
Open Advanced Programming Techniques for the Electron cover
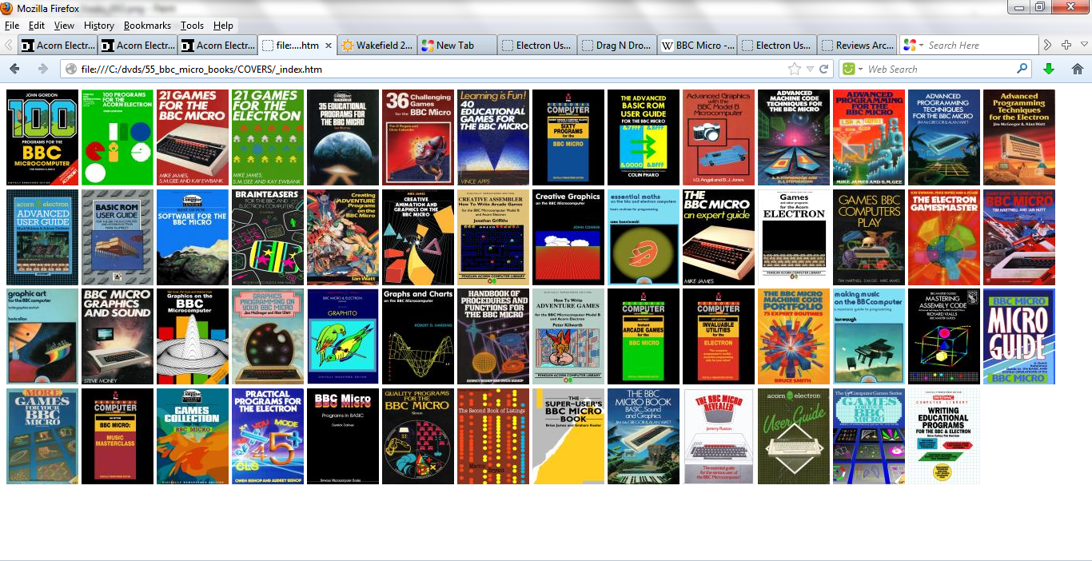click(1019, 137)
